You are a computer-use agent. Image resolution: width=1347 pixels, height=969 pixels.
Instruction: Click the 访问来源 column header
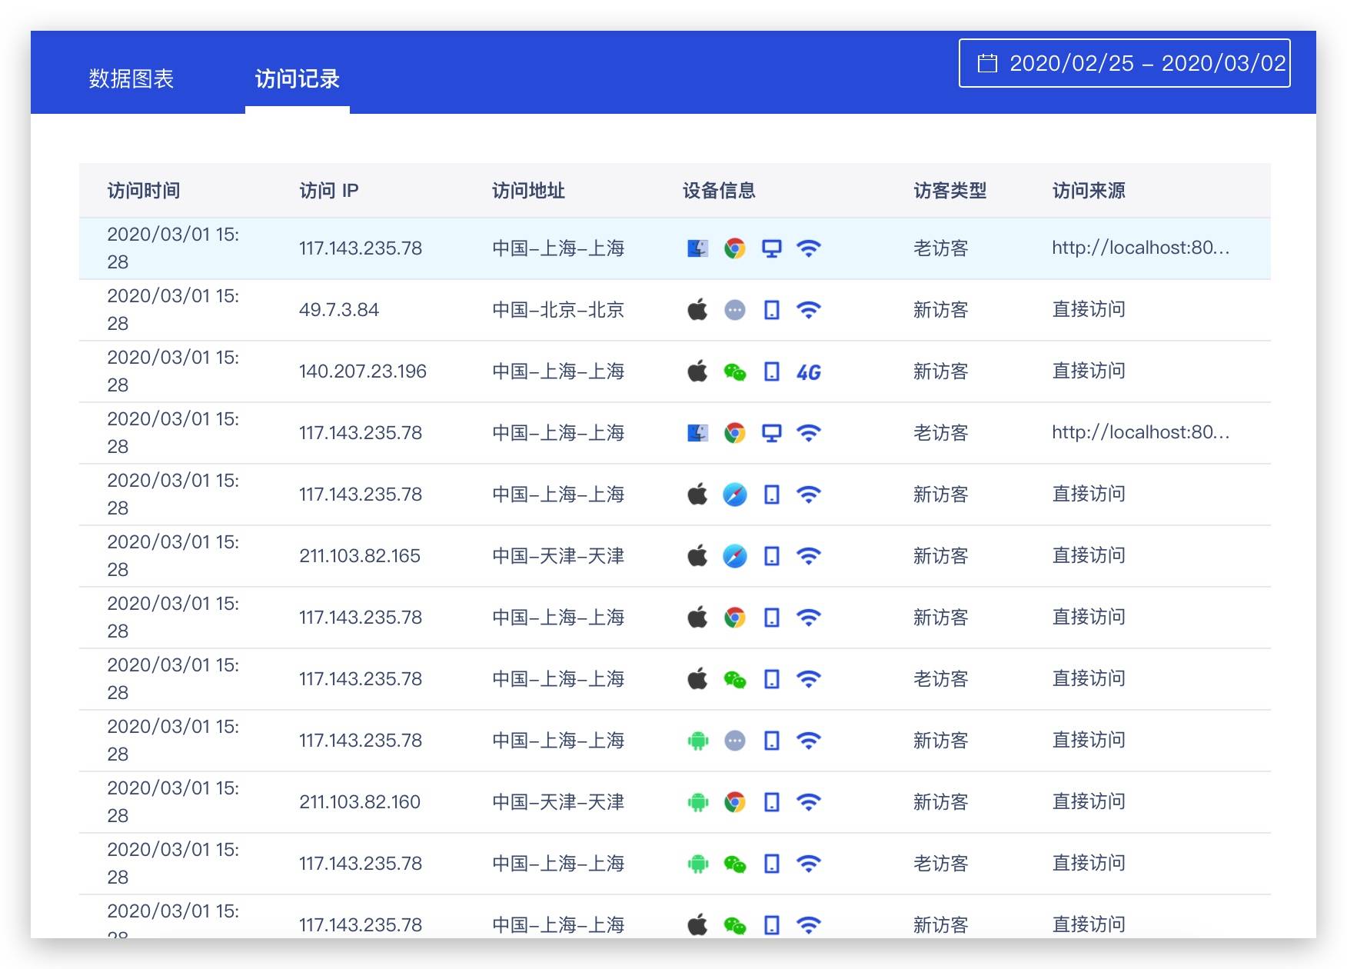[1089, 191]
